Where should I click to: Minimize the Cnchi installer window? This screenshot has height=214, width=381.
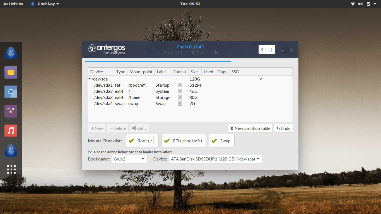[x=283, y=50]
